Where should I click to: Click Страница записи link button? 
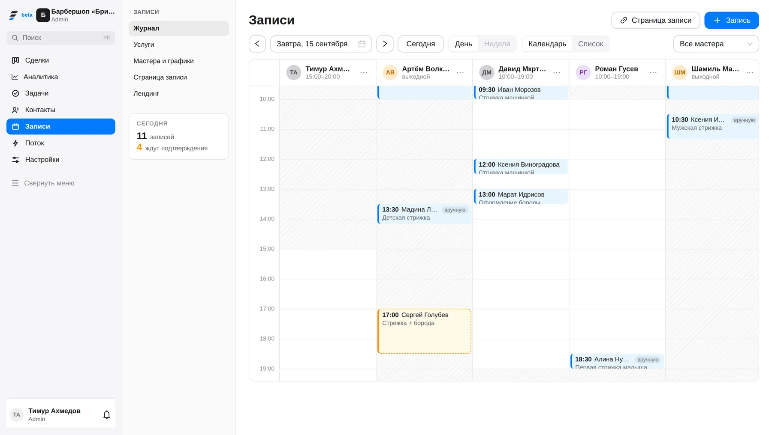(655, 20)
